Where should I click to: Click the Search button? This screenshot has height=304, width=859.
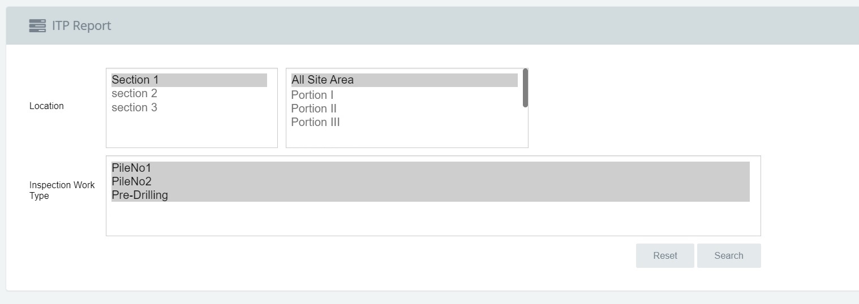(729, 255)
